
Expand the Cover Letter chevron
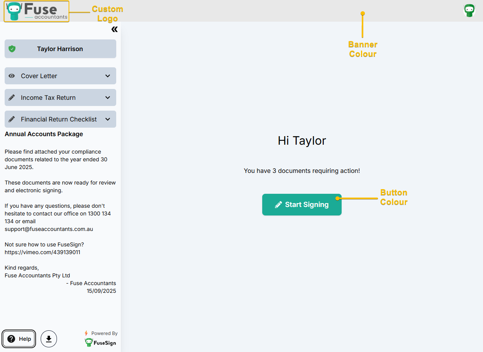click(108, 76)
